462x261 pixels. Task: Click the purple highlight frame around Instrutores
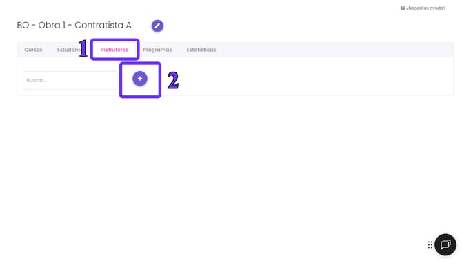114,40
